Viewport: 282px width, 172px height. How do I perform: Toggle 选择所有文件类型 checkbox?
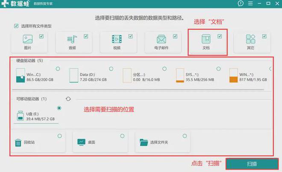(x=16, y=26)
